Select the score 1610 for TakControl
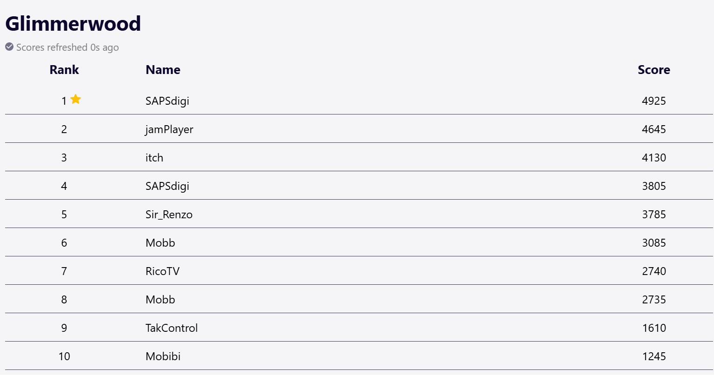Viewport: 714px width, 376px height. click(x=653, y=328)
